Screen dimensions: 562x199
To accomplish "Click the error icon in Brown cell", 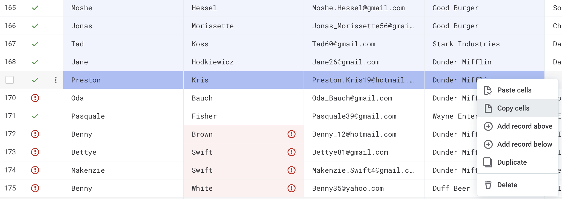I will 291,134.
